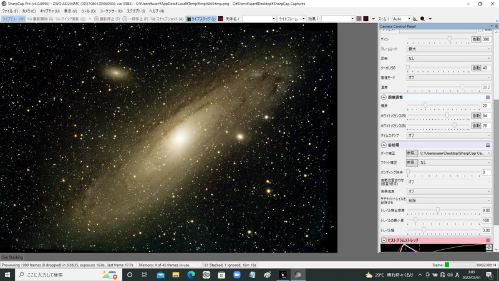The width and height of the screenshot is (499, 281).
Task: Click the dark red reticule toolbar icon
Action: click(366, 19)
